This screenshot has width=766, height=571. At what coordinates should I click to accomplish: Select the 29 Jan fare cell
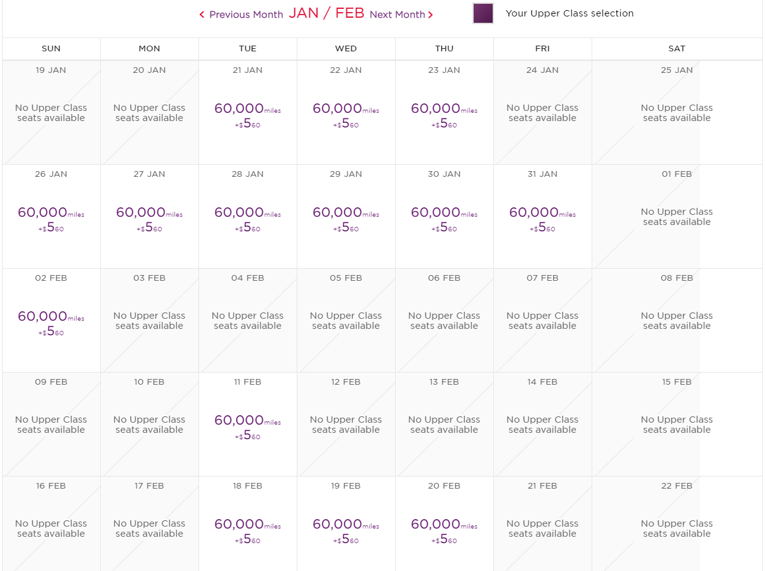[x=346, y=218]
